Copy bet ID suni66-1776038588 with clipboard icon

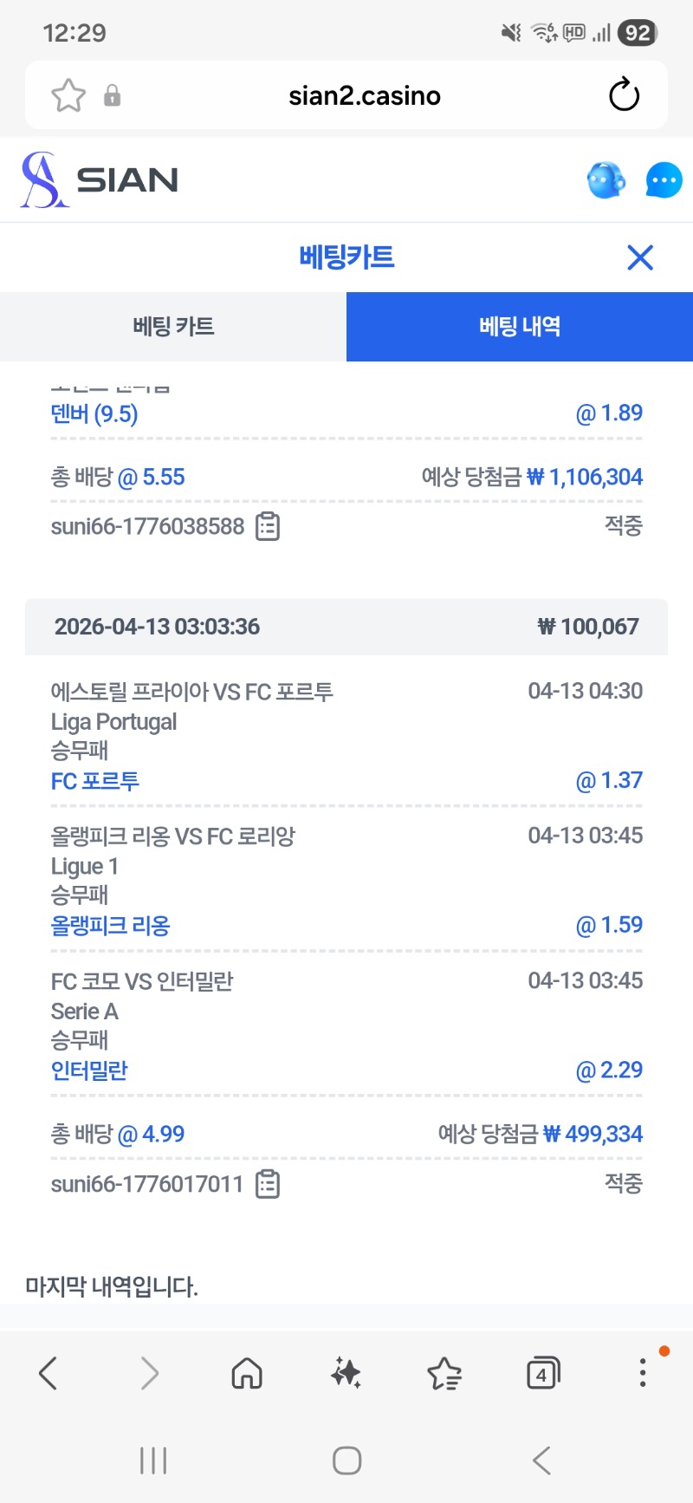click(x=268, y=526)
